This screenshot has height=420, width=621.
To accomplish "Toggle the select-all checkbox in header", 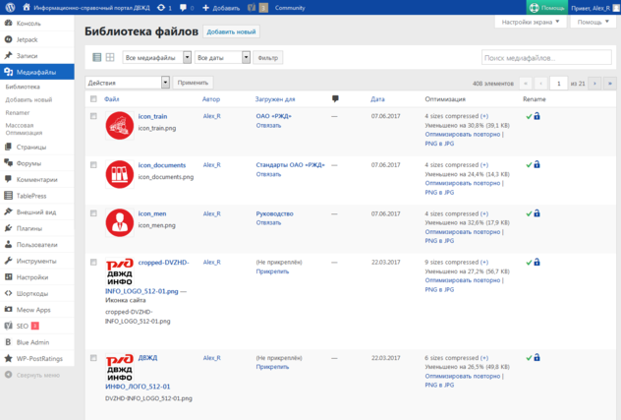I will (x=93, y=99).
